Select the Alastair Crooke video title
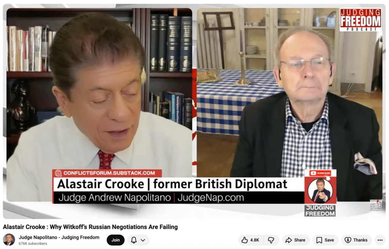 (x=90, y=227)
